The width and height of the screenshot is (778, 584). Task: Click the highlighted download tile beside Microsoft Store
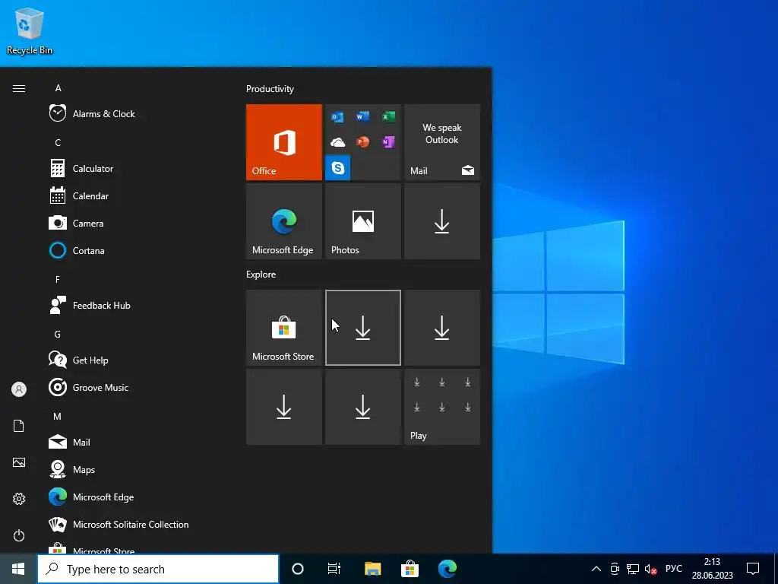(x=362, y=328)
